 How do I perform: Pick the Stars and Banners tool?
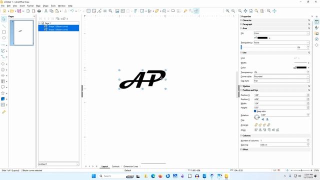[3, 93]
